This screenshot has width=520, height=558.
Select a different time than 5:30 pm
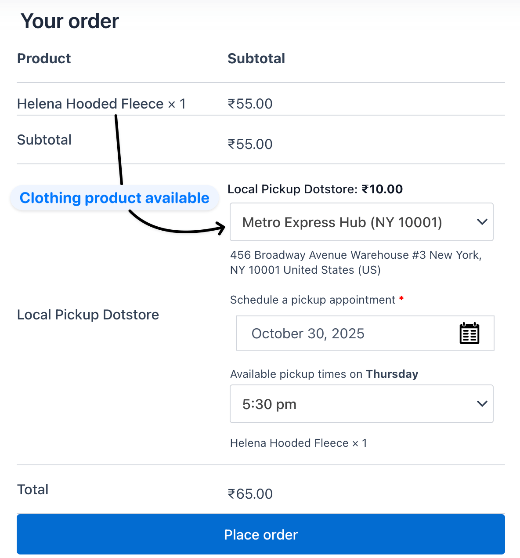click(361, 404)
